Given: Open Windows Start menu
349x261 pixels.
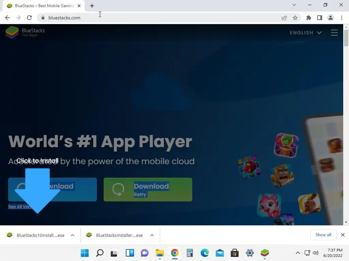Looking at the screenshot, I should coord(85,253).
